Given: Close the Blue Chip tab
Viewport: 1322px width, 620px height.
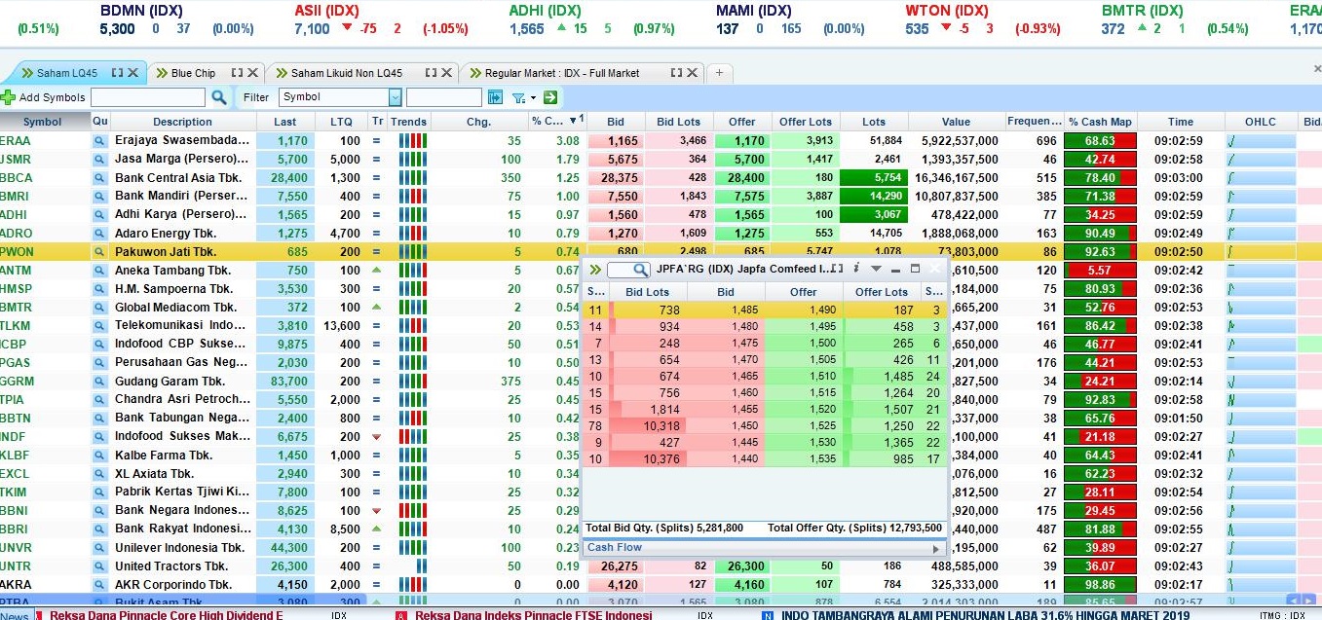Looking at the screenshot, I should (252, 73).
